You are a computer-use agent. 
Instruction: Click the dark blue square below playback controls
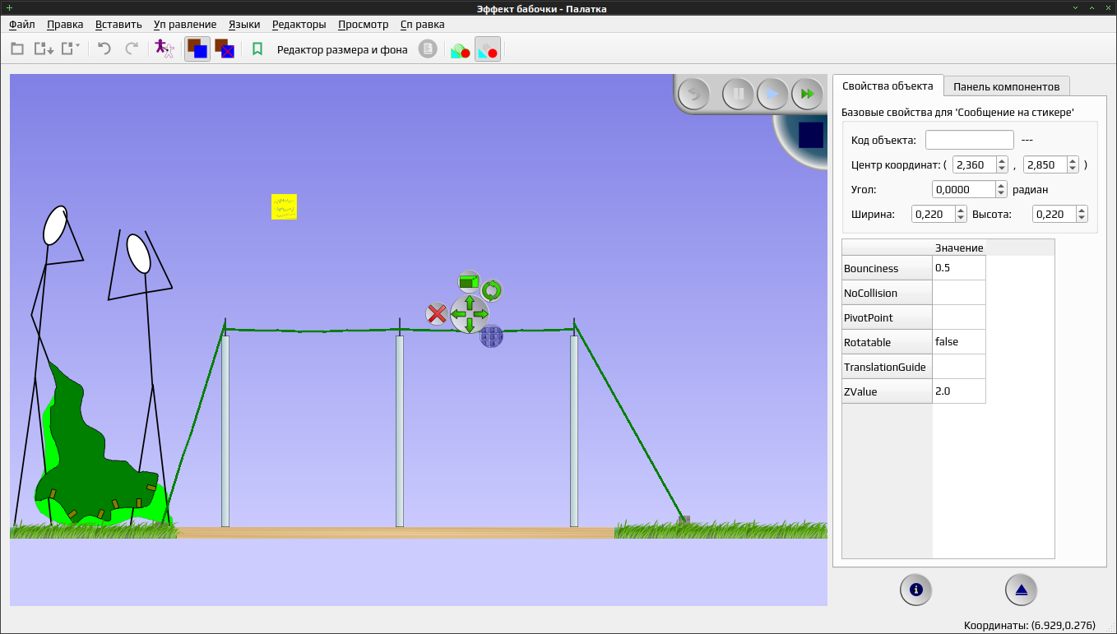[x=811, y=135]
